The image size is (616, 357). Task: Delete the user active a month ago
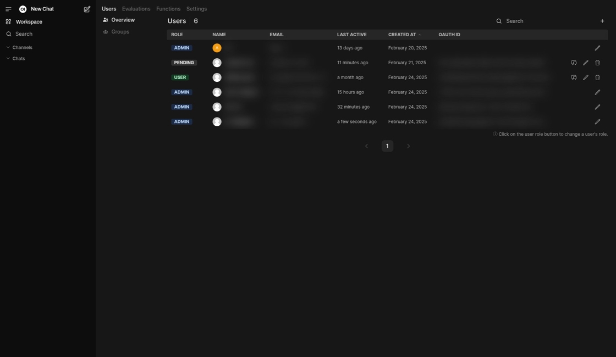click(x=597, y=77)
